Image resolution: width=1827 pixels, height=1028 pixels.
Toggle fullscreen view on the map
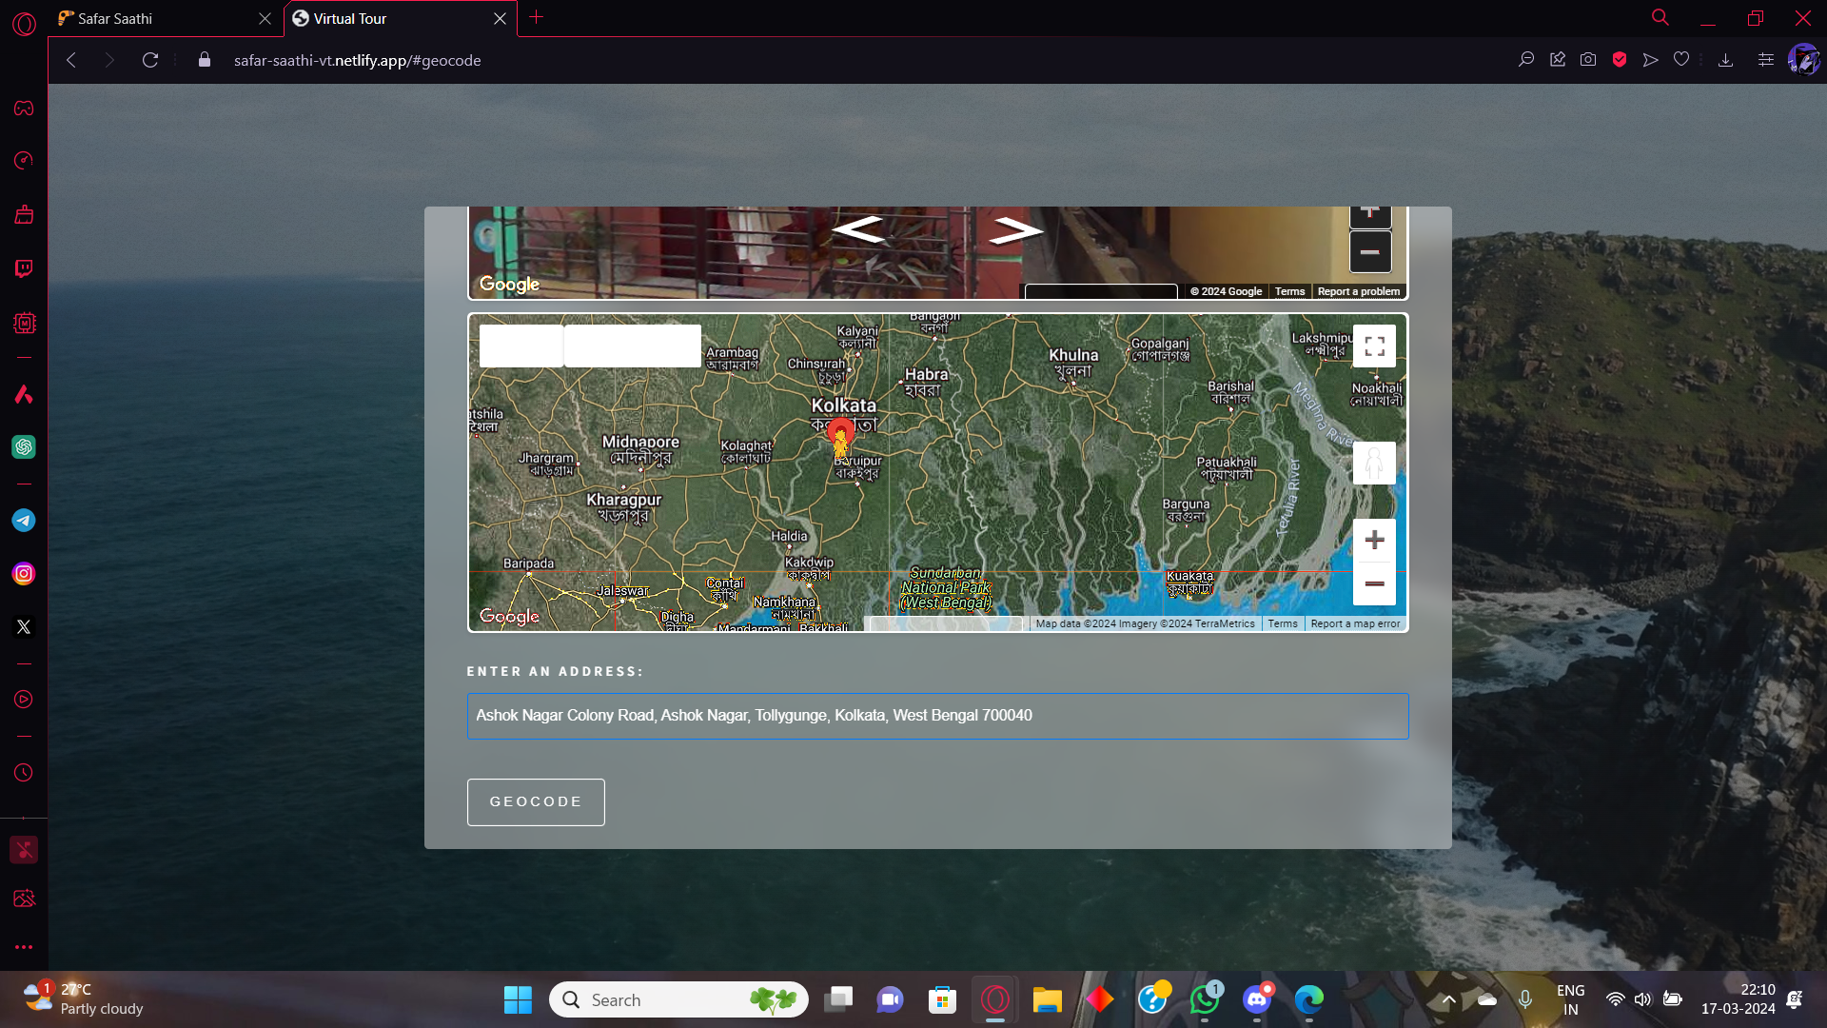point(1374,346)
